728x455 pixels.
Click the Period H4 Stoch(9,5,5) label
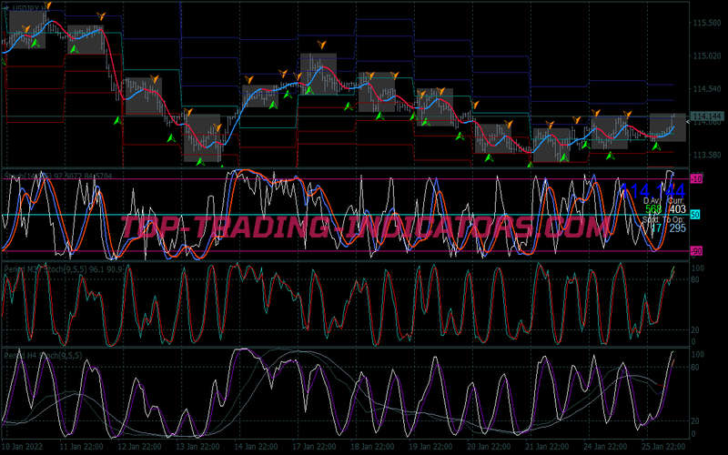point(43,356)
